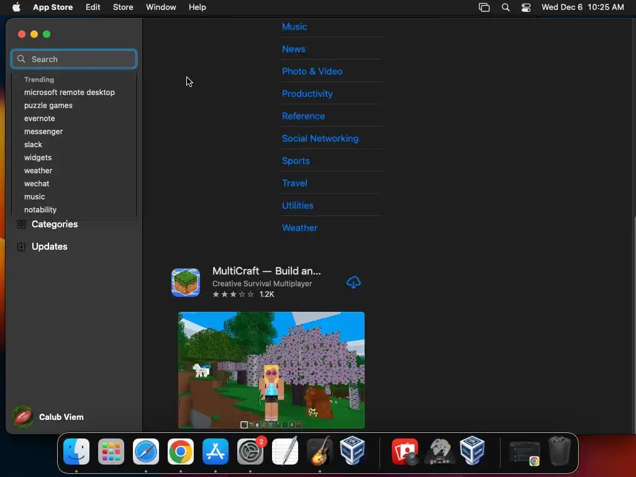
Task: Open the Edit menu
Action: pos(93,7)
